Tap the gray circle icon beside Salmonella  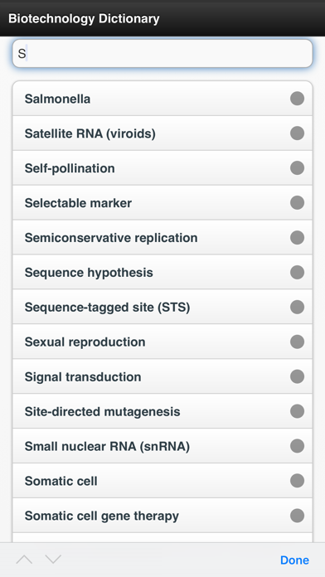point(297,99)
